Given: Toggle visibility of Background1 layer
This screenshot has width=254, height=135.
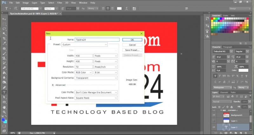Looking at the screenshot, I should click(x=214, y=115).
